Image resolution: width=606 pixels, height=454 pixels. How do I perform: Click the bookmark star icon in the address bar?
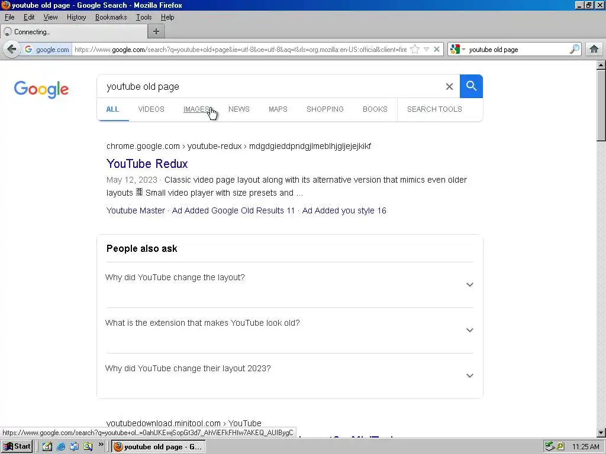415,50
